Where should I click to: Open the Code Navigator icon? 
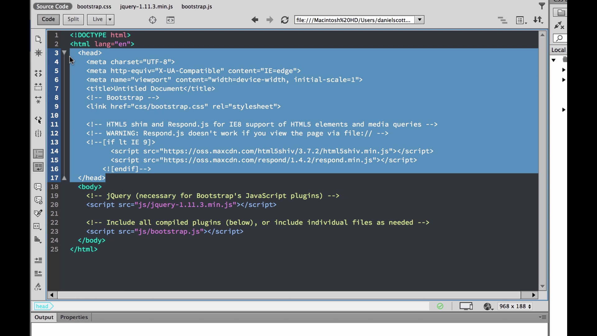[170, 20]
